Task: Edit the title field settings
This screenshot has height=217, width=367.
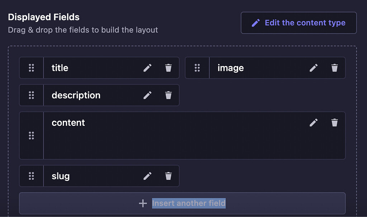Action: pos(147,68)
